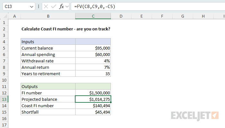225x128 pixels.
Task: Select column G header
Action: [183, 16]
